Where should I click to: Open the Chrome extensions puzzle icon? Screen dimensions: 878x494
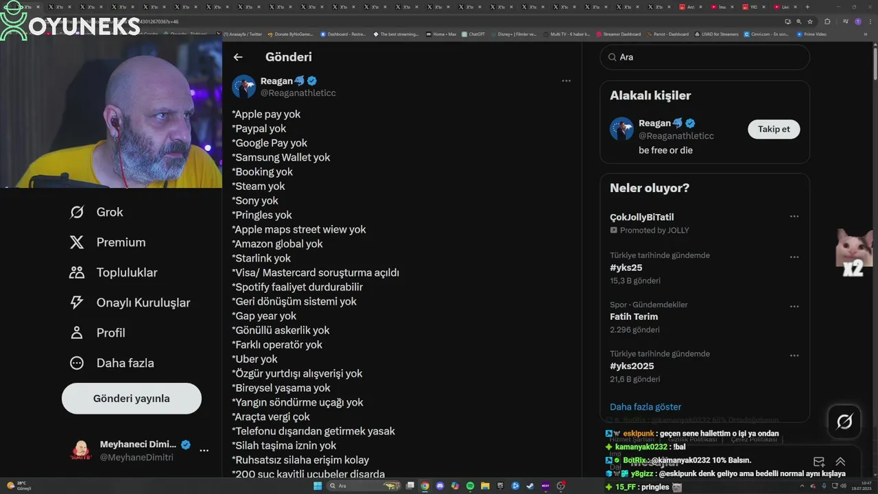(827, 21)
